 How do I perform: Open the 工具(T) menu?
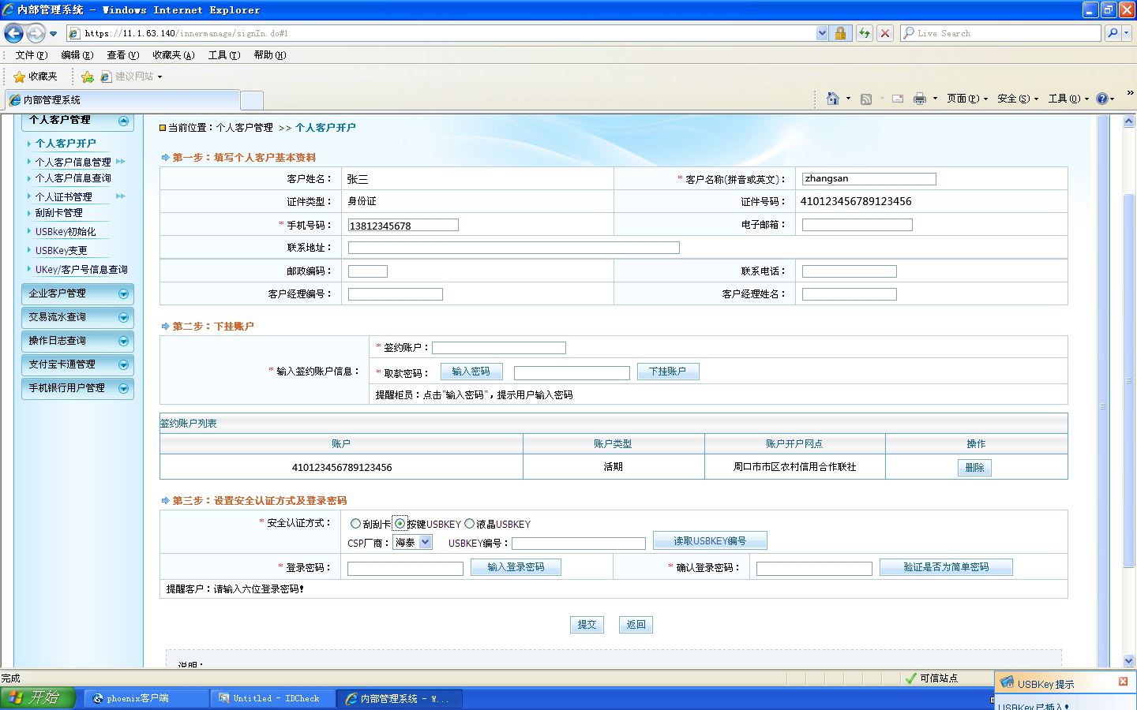224,55
